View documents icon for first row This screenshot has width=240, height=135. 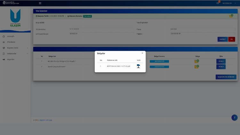(196, 61)
